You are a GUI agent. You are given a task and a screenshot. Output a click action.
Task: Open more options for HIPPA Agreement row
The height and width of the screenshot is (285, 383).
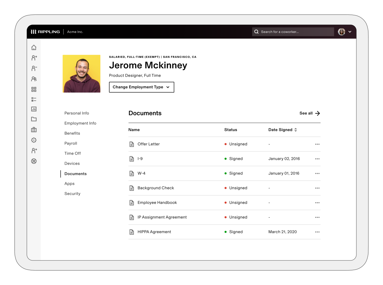pos(317,232)
